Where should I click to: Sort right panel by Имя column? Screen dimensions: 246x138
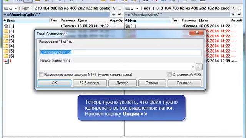pyautogui.click(x=148, y=20)
